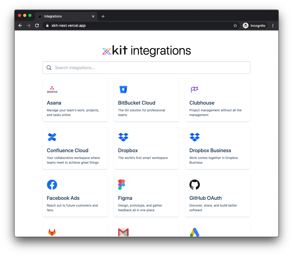Open the Facebook Ads title
The width and height of the screenshot is (293, 256).
63,198
